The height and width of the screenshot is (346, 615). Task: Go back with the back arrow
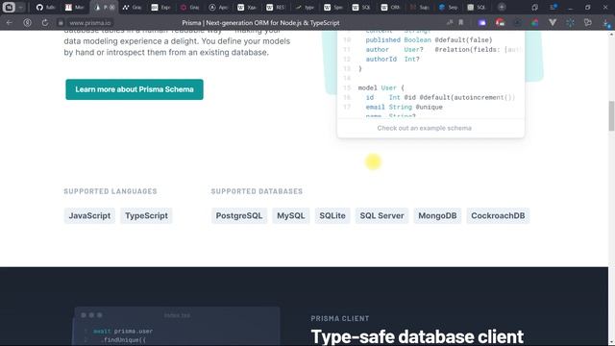(x=9, y=23)
